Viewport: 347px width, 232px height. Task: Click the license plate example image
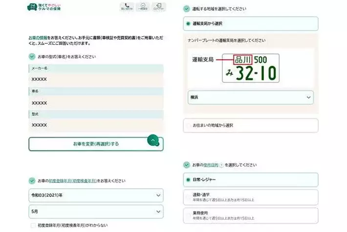coord(250,68)
